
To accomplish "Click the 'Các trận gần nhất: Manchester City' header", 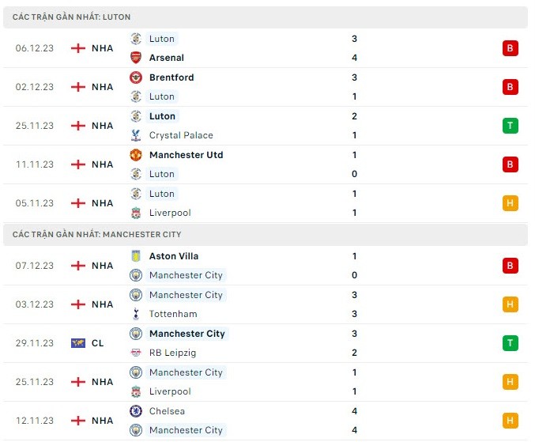I will click(x=96, y=234).
